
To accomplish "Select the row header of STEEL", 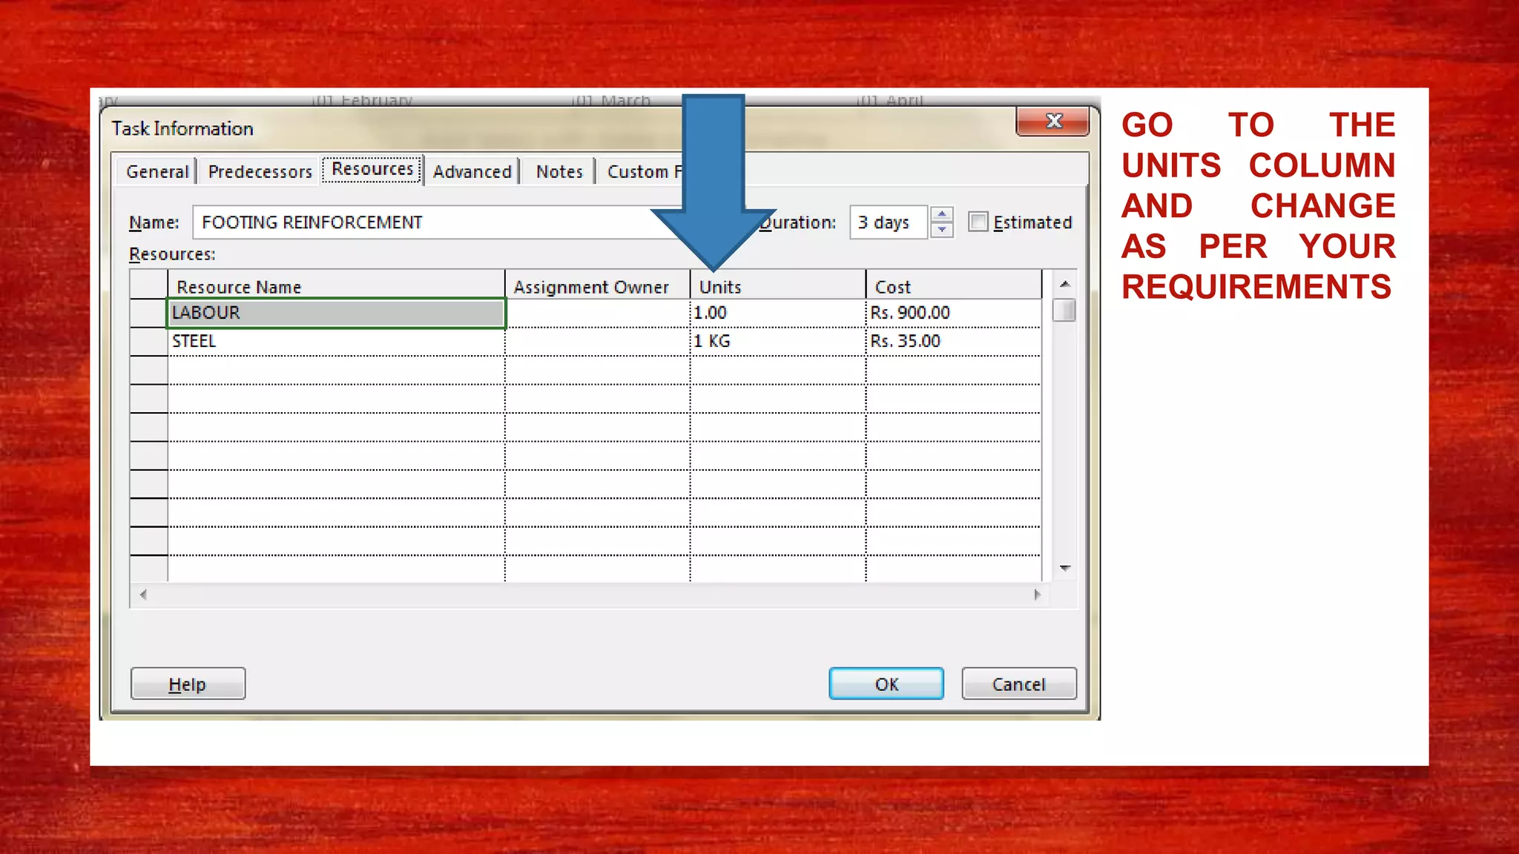I will coord(148,341).
